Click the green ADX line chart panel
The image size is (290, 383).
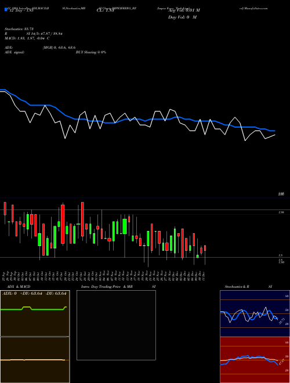(35, 313)
